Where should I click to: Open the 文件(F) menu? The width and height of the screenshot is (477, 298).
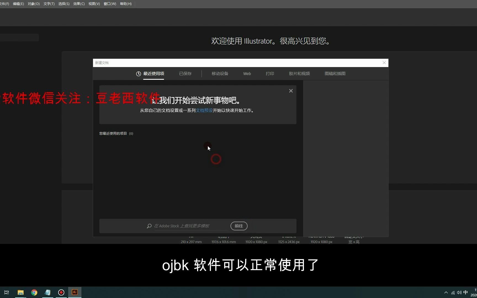4,4
